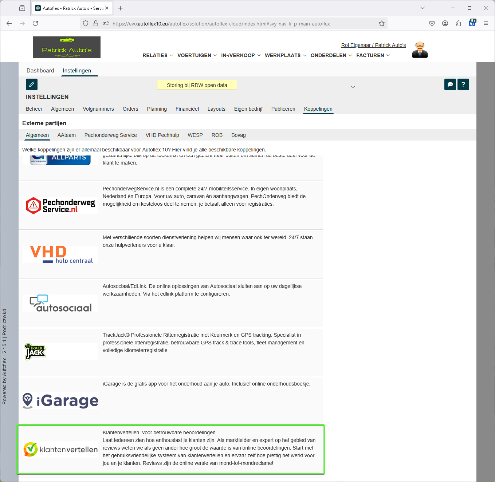The width and height of the screenshot is (495, 482).
Task: Click the pencil edit icon
Action: pyautogui.click(x=32, y=84)
